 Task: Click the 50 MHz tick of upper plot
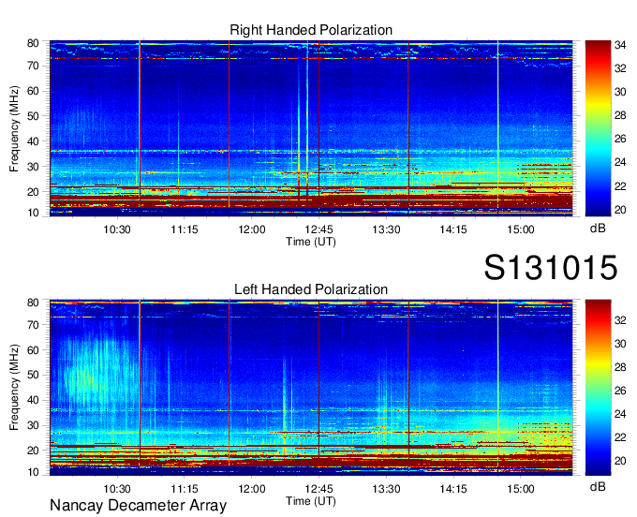(33, 116)
